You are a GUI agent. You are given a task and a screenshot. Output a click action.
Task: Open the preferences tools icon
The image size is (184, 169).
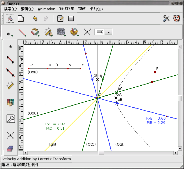(x=166, y=19)
